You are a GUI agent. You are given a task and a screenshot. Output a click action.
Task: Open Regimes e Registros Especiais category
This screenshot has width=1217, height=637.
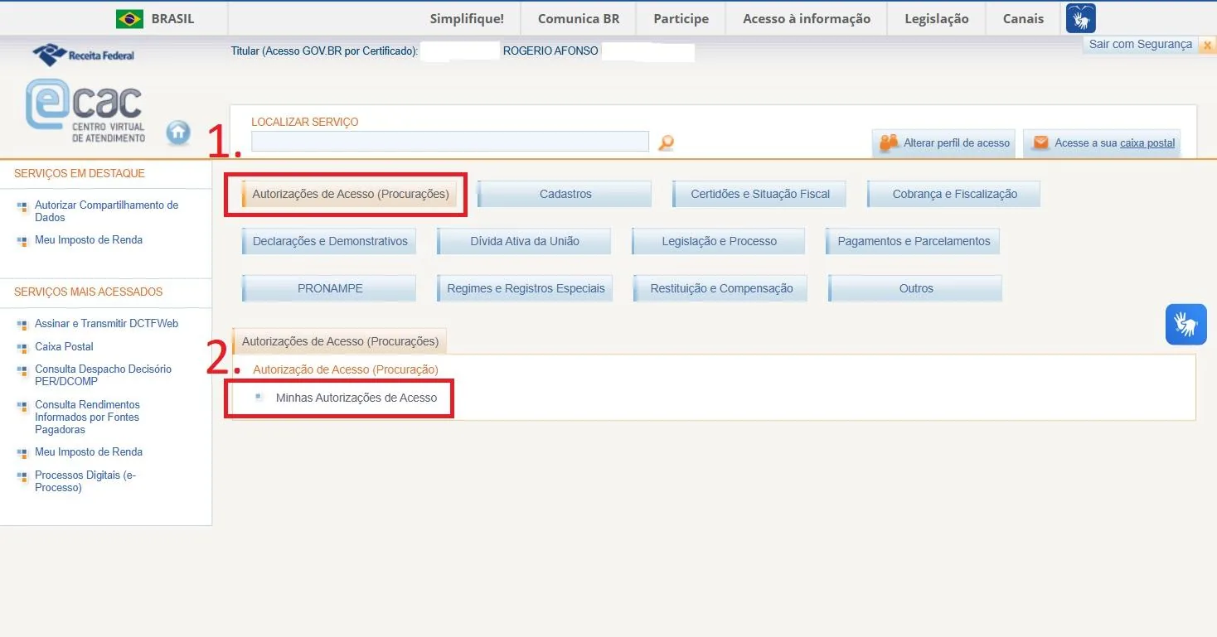point(525,288)
